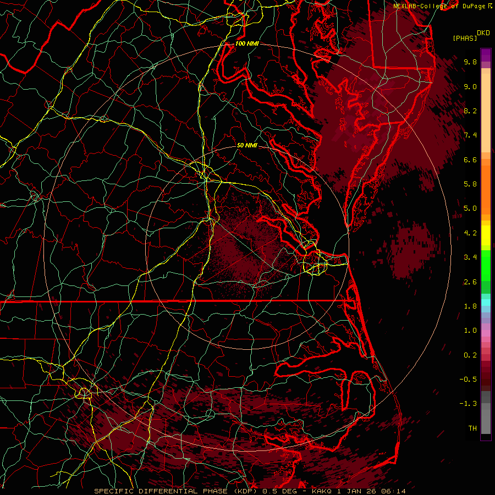The height and width of the screenshot is (495, 495).
Task: Pick the light peach segment of the color bar
Action: click(x=486, y=113)
